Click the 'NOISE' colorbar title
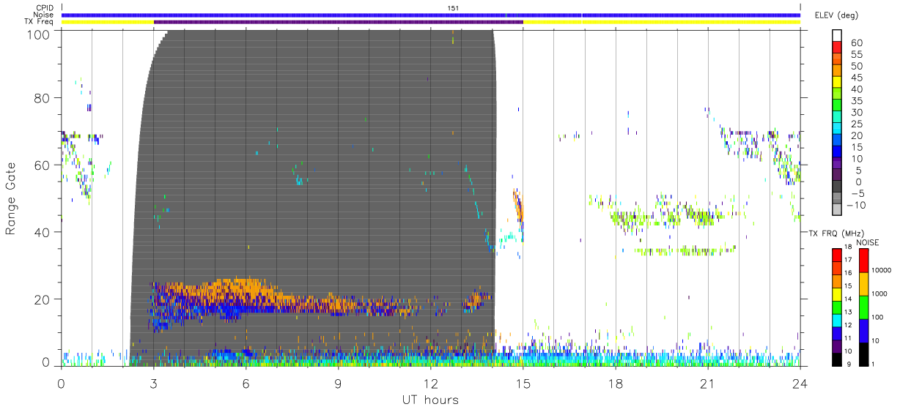Viewport: 900px width, 415px height. tap(869, 242)
